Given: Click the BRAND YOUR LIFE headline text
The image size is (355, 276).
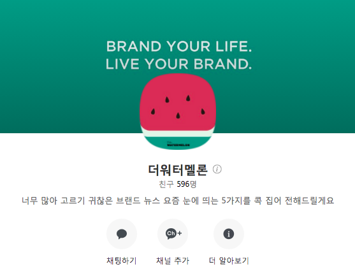Looking at the screenshot, I should tap(179, 46).
